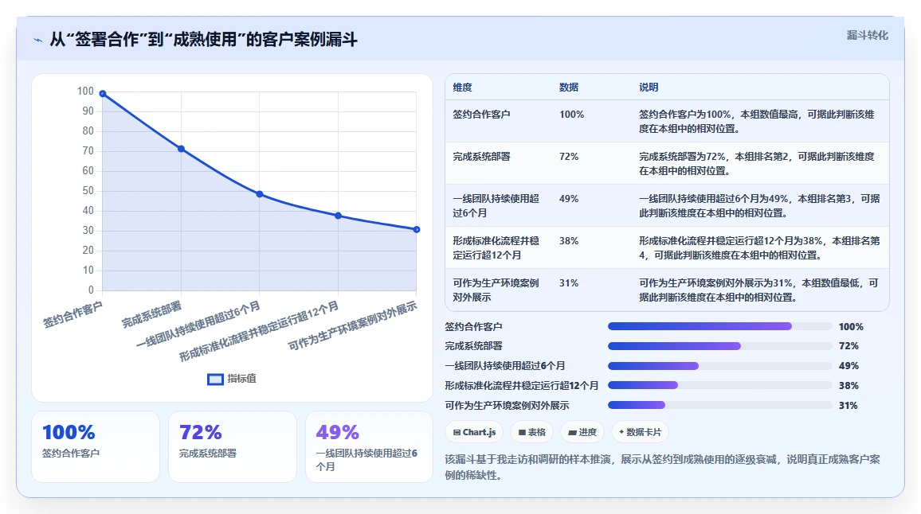The image size is (921, 514).
Task: Click the y-axis value 50
Action: (88, 191)
